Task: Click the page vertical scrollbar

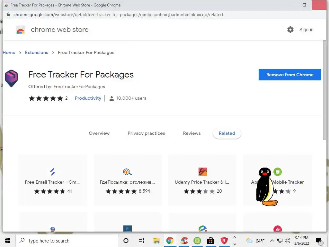Action: (325, 90)
